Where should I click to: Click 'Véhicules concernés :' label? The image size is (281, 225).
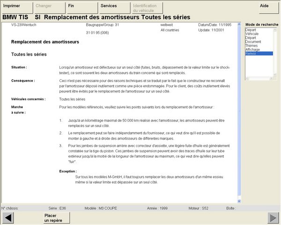[28, 99]
